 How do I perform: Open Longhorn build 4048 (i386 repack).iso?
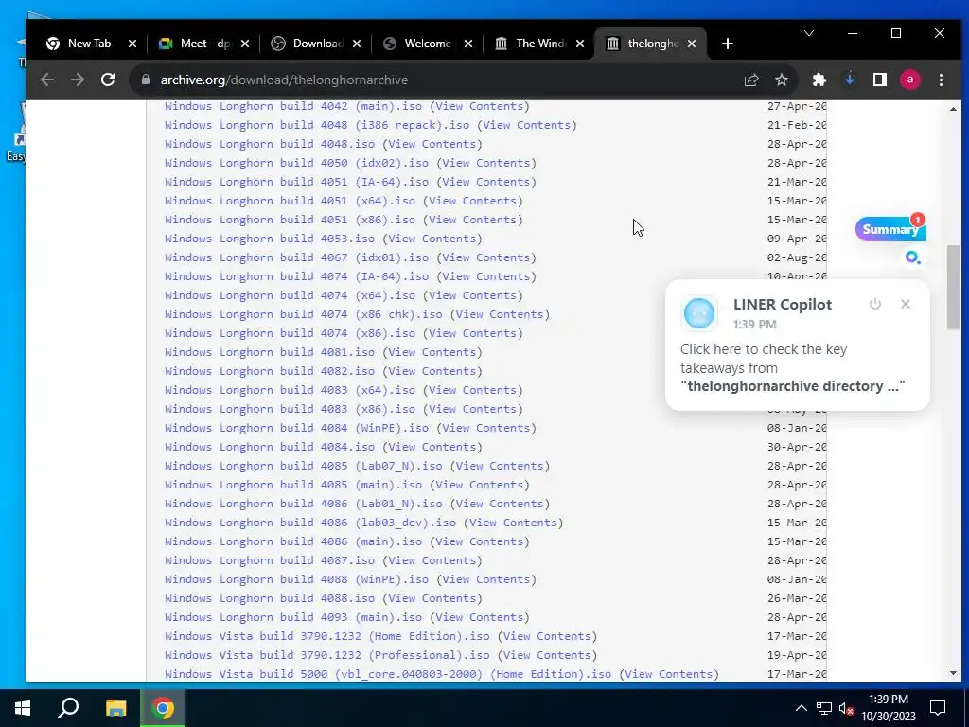[x=316, y=125]
